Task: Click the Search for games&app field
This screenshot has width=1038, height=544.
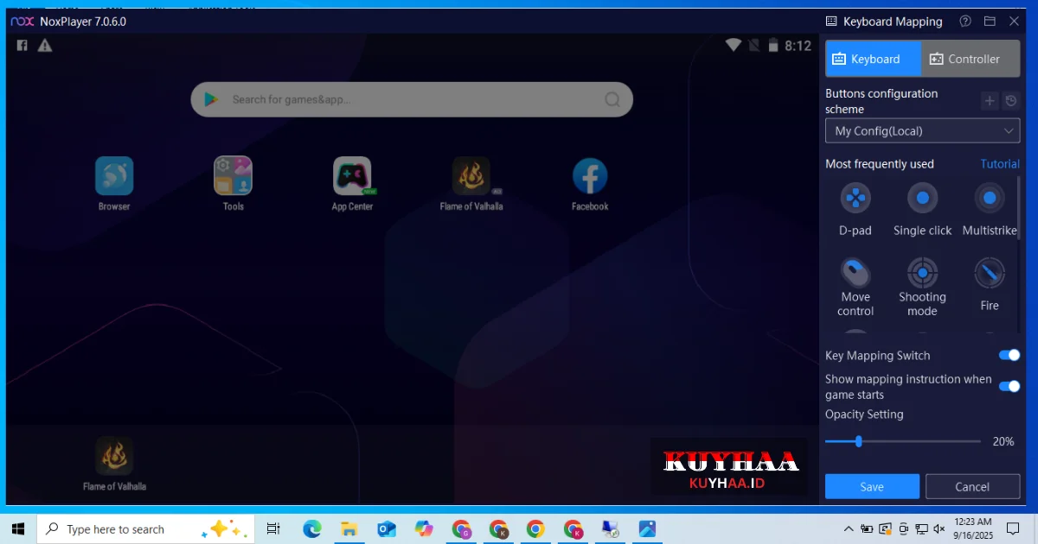Action: pyautogui.click(x=412, y=99)
